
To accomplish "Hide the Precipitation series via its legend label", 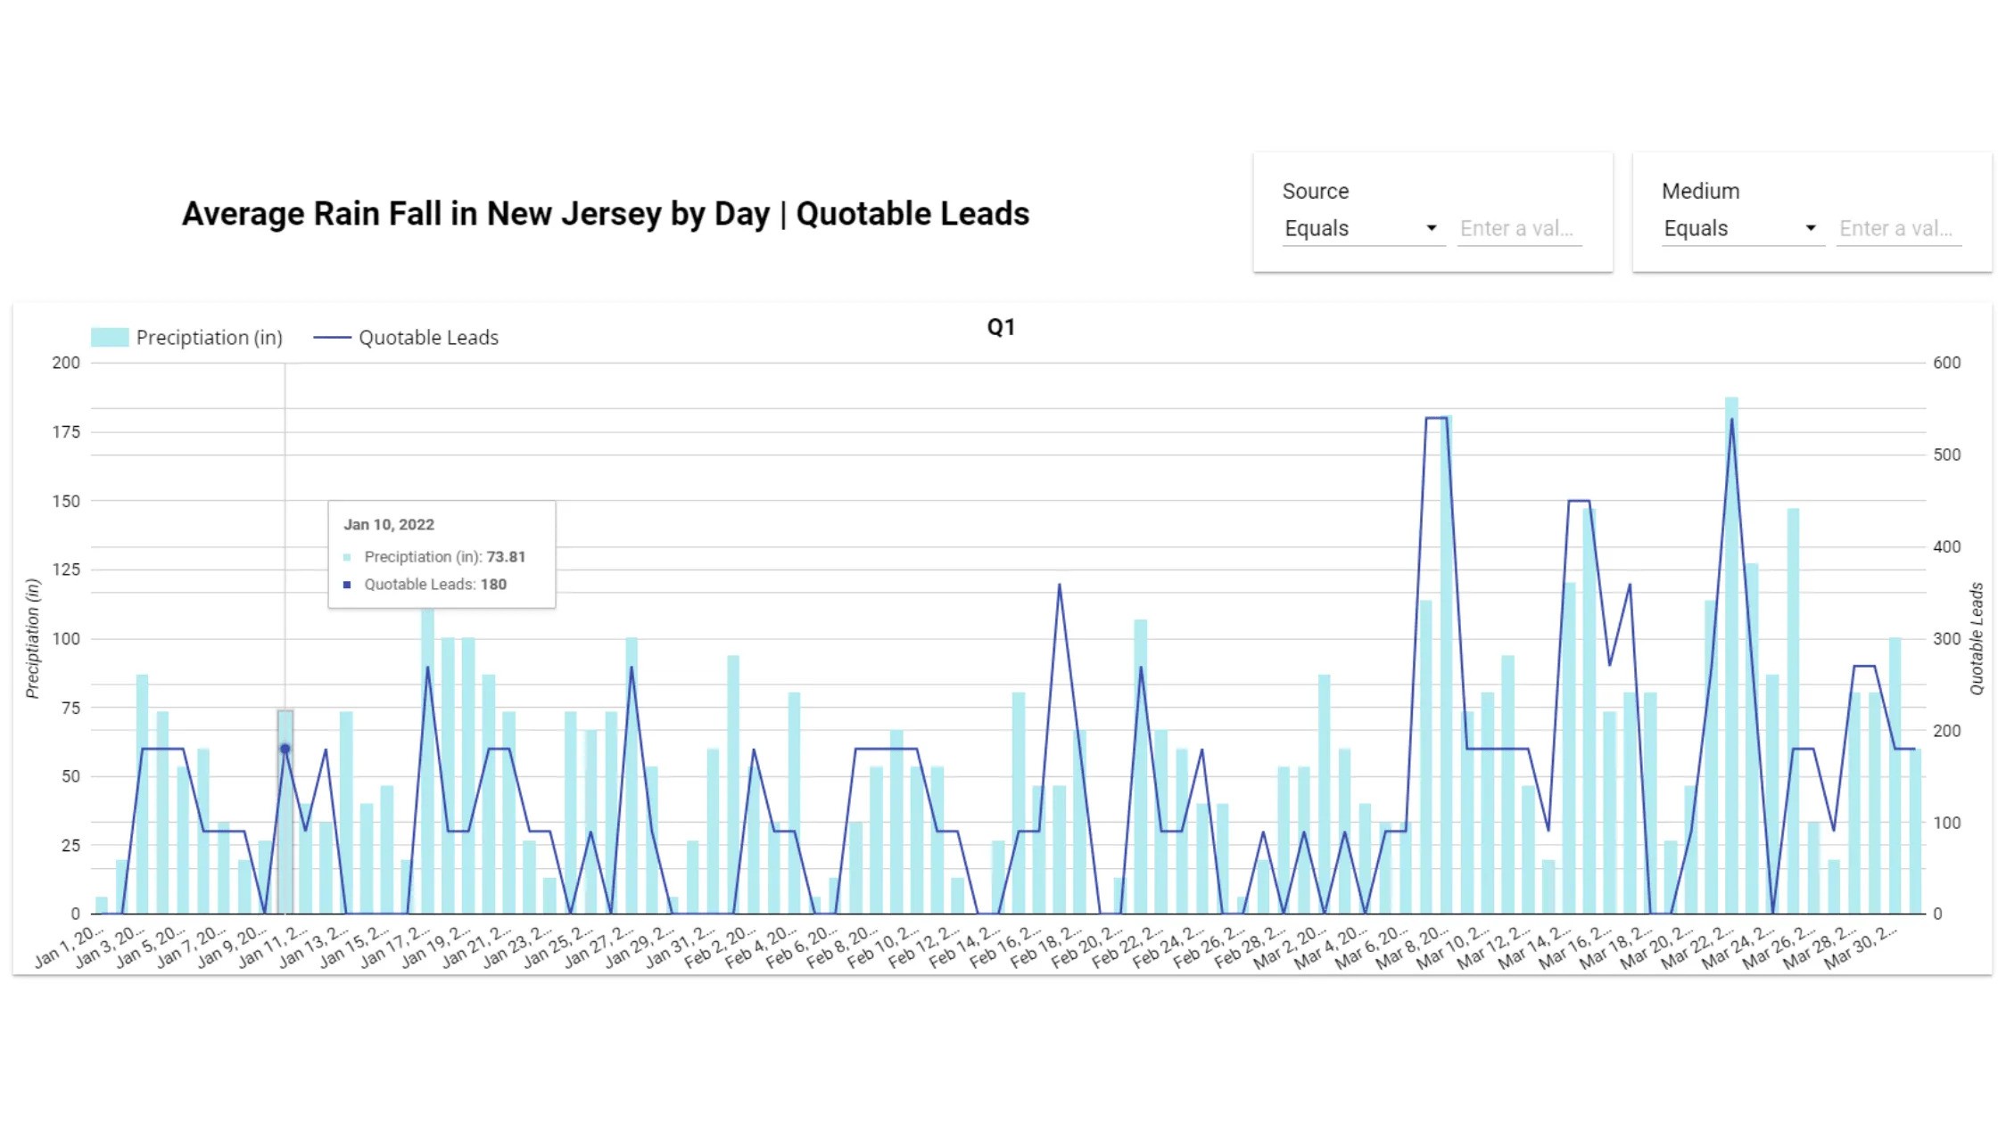I will [x=210, y=337].
